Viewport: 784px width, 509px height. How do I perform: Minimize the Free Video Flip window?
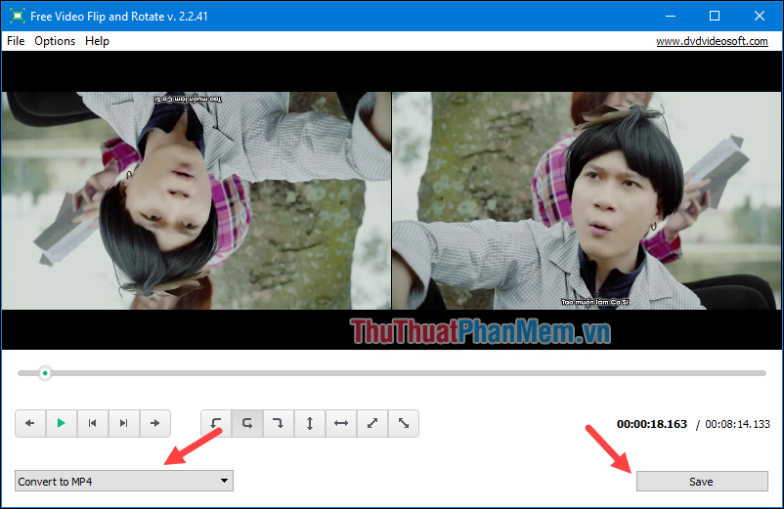[x=671, y=16]
